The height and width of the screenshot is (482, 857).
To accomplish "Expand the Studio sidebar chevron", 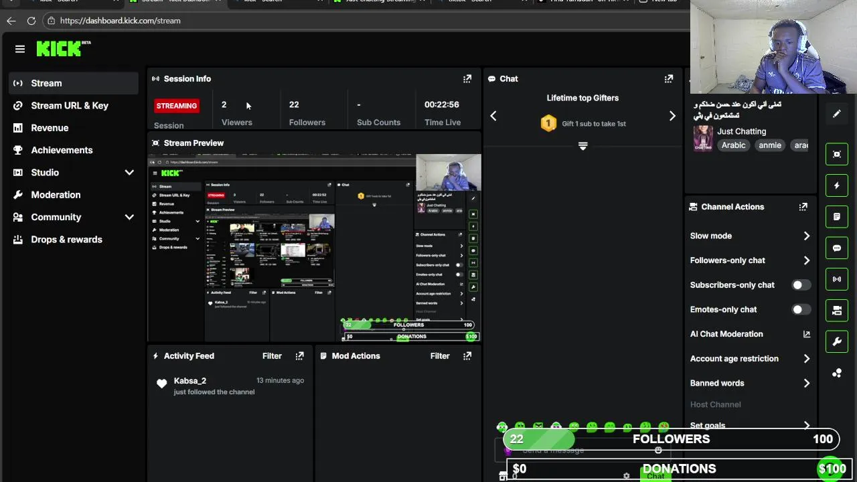I will tap(129, 173).
